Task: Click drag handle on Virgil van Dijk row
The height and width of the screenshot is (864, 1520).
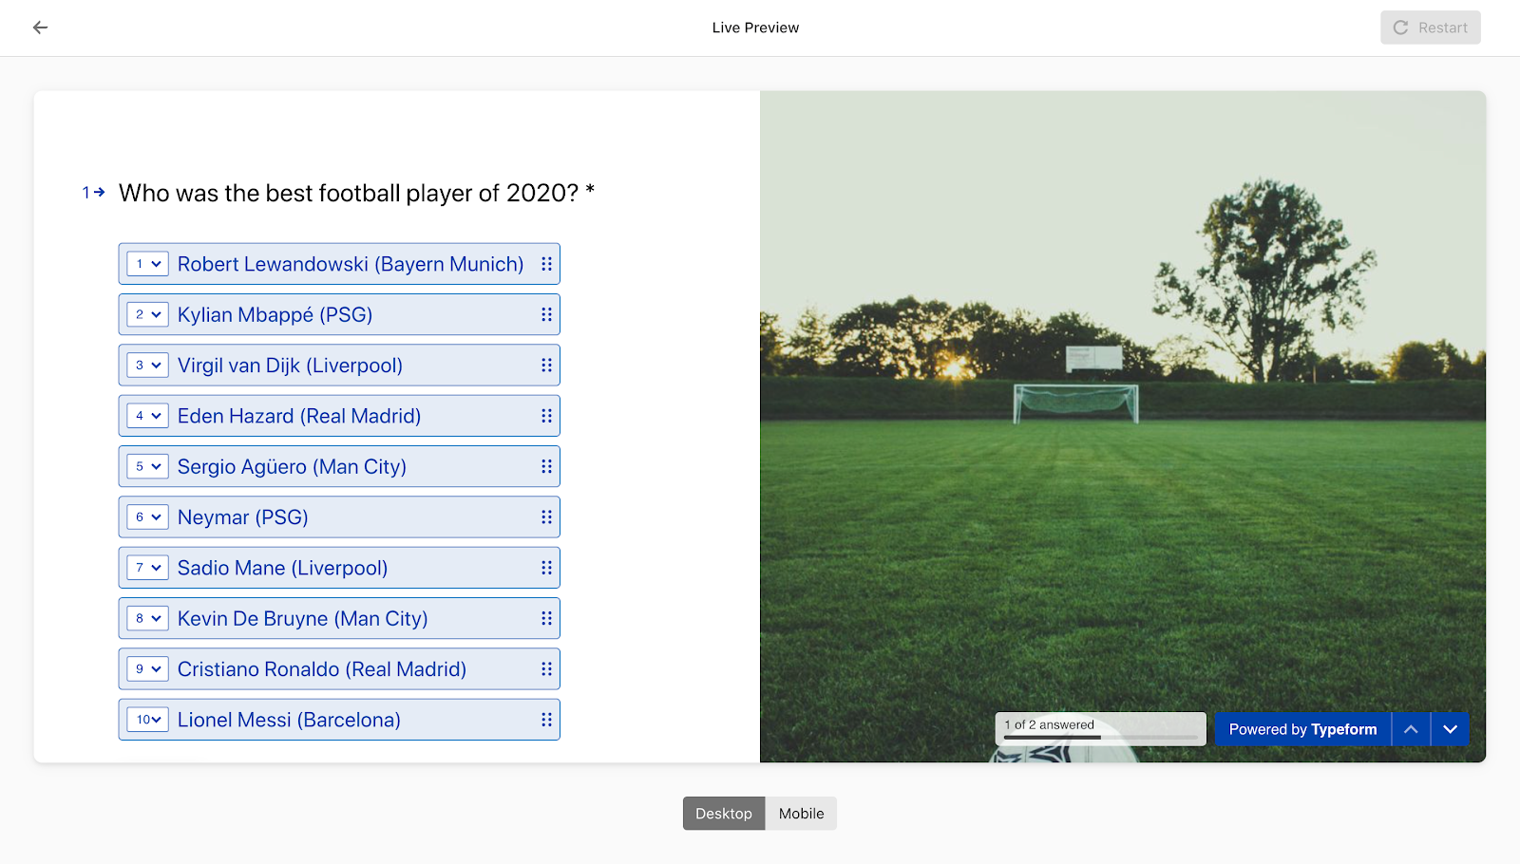Action: point(546,366)
